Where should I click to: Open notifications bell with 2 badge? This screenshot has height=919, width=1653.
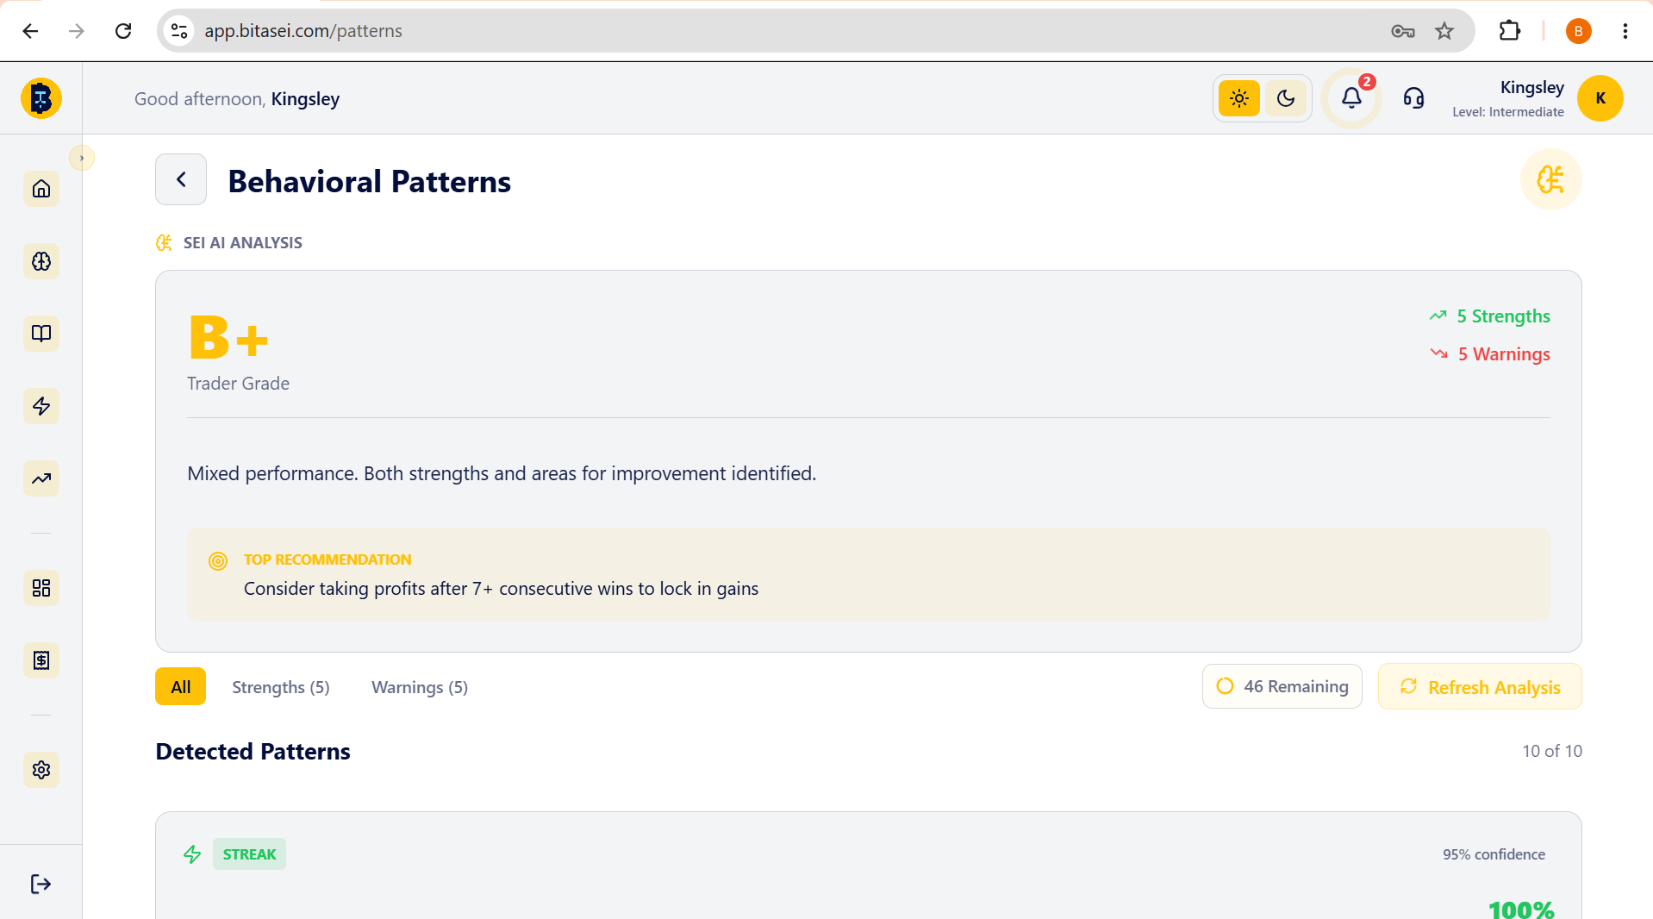tap(1352, 98)
